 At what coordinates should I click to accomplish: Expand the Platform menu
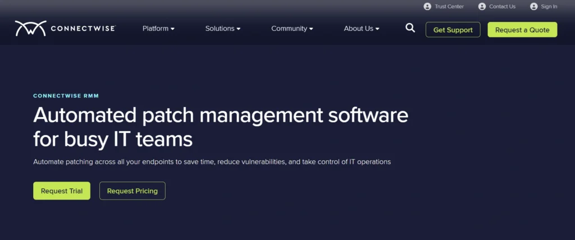(x=158, y=29)
